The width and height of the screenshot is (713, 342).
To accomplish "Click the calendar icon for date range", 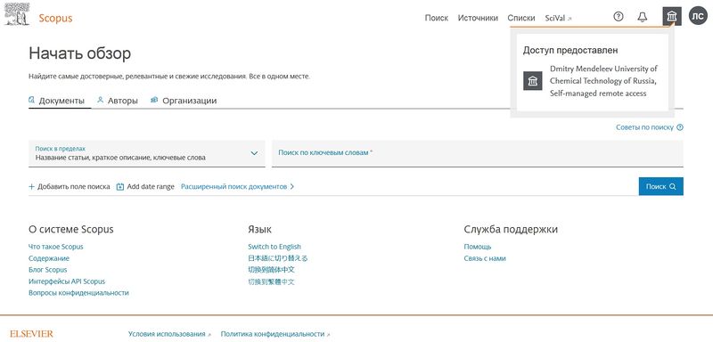I will 120,187.
